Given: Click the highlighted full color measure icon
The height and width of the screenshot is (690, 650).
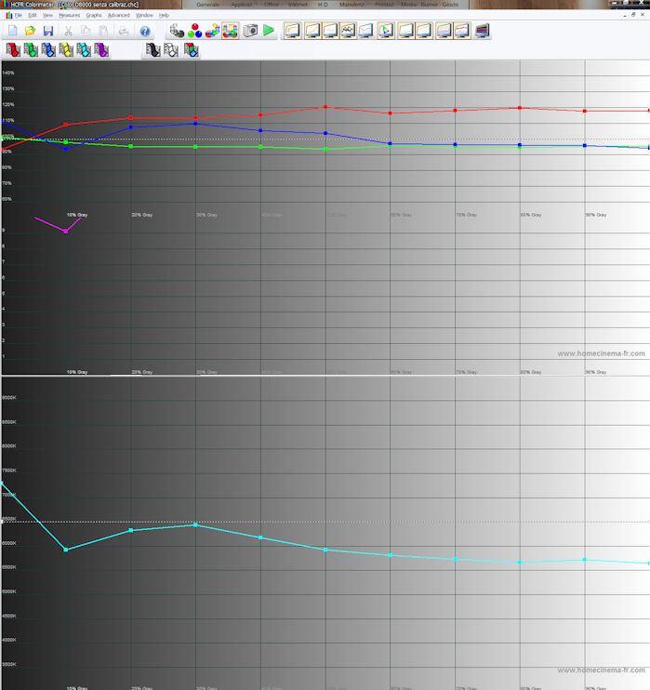Looking at the screenshot, I should tap(231, 31).
